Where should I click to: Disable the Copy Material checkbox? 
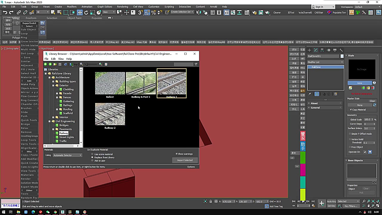pos(351,110)
